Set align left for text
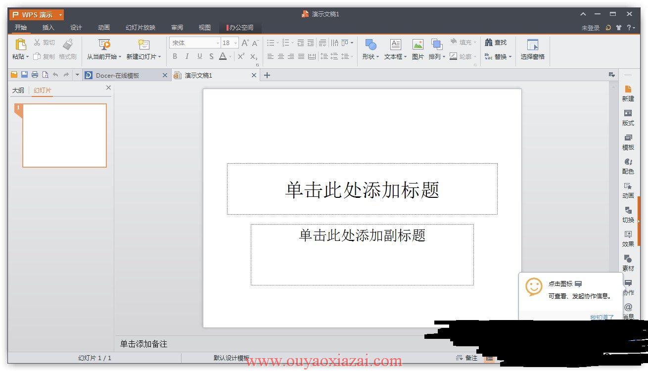This screenshot has height=371, width=648. tap(271, 56)
